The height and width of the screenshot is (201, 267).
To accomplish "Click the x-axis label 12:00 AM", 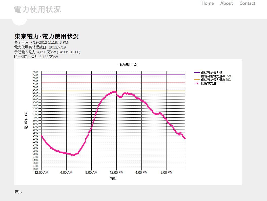I will (x=41, y=173).
